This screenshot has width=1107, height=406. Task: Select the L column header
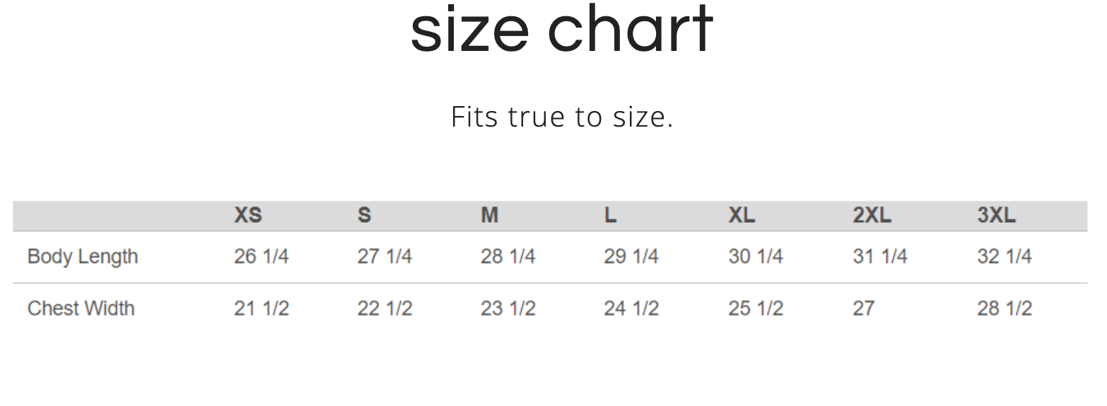pos(610,216)
